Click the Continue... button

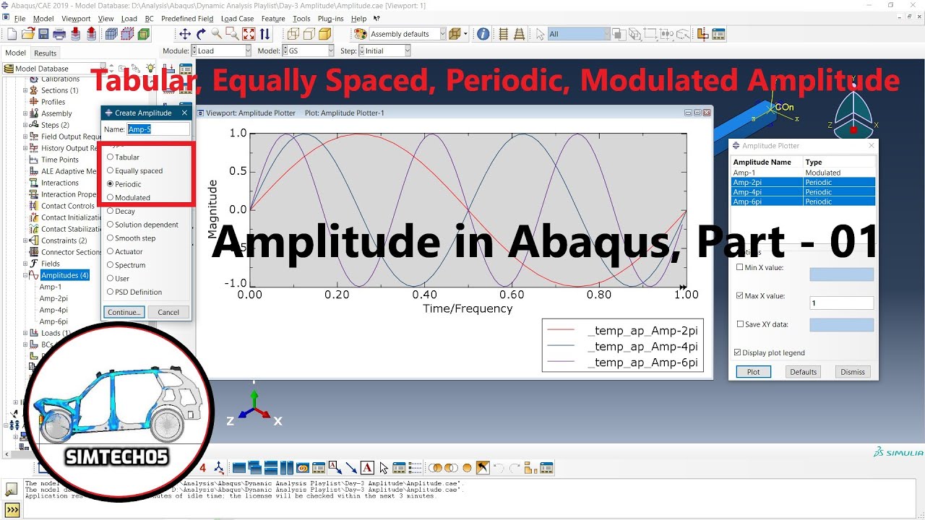point(124,312)
